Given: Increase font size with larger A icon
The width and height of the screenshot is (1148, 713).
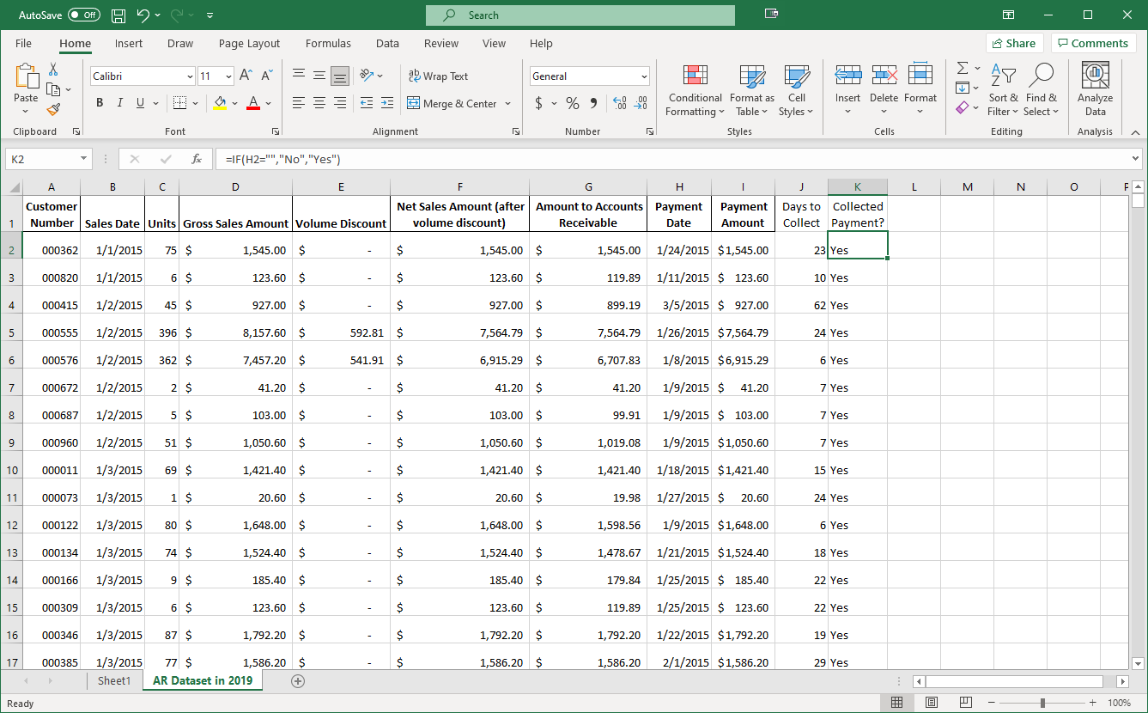Looking at the screenshot, I should pyautogui.click(x=246, y=76).
